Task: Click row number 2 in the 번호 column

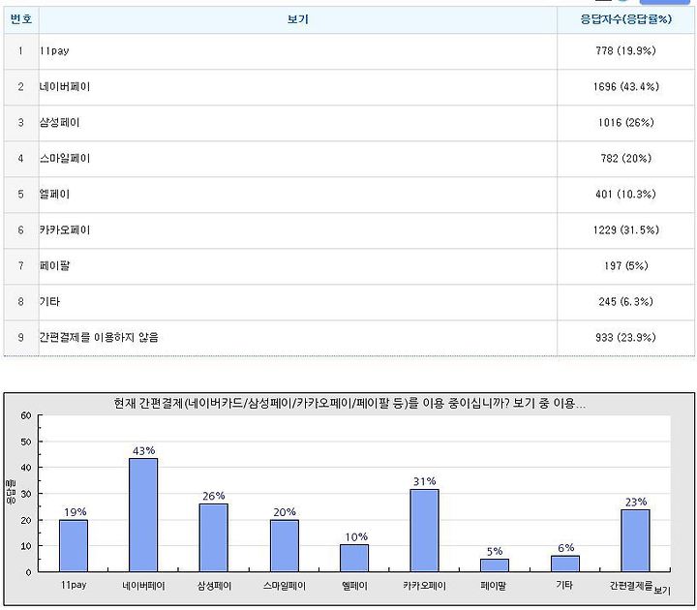Action: (21, 87)
